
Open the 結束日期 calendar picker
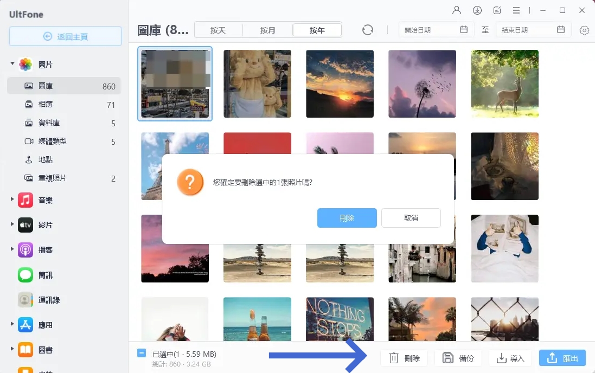562,30
